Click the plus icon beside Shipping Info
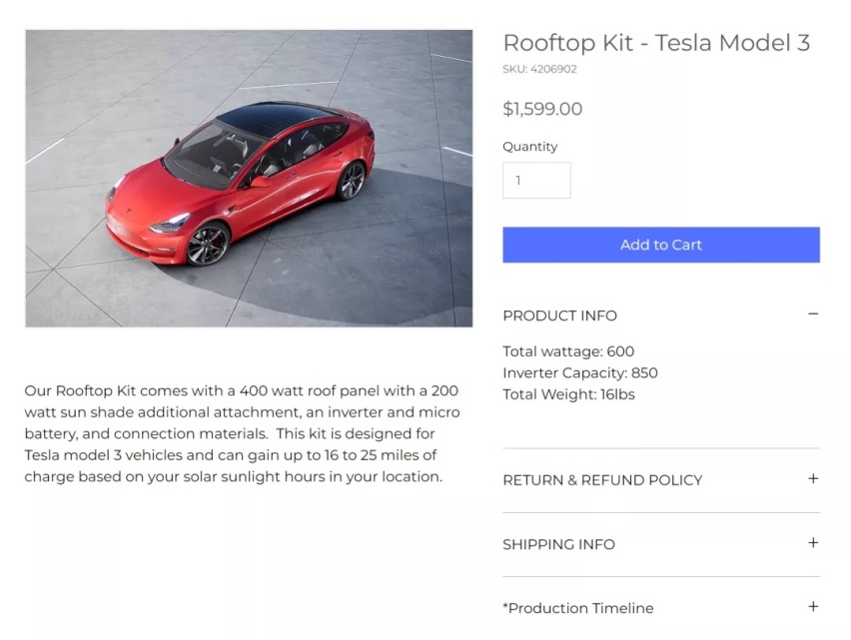The height and width of the screenshot is (640, 851). point(812,542)
